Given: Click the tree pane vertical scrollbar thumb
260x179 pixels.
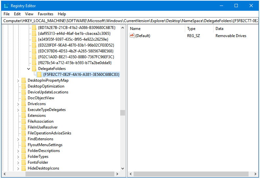Looking at the screenshot, I should click(x=123, y=113).
